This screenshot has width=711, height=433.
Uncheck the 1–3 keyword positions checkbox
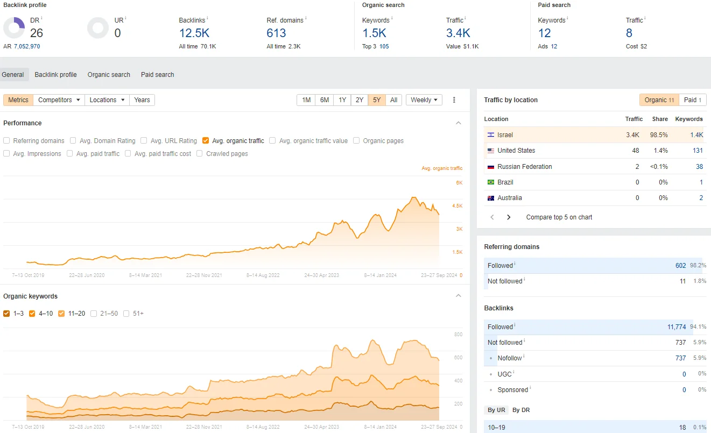6,314
